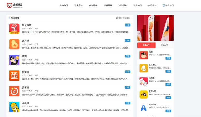
Task: Click 下载 under 豆豆趣玩 in sidebar
Action: tap(168, 71)
